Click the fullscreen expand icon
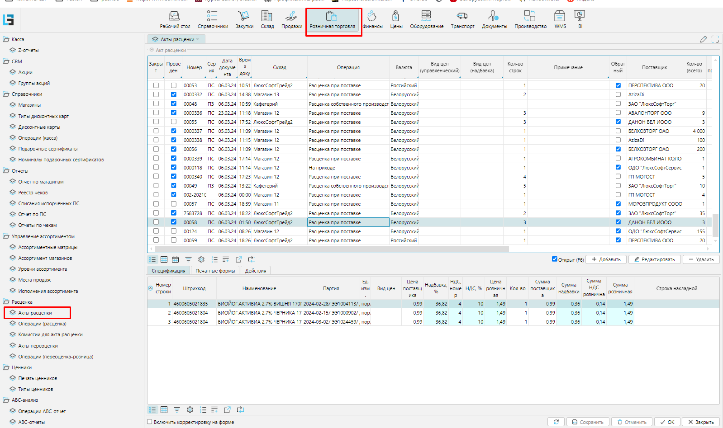Screen dimensions: 723x428 pos(715,39)
